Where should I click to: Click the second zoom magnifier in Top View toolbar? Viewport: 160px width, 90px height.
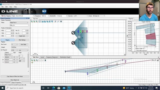tap(34, 21)
